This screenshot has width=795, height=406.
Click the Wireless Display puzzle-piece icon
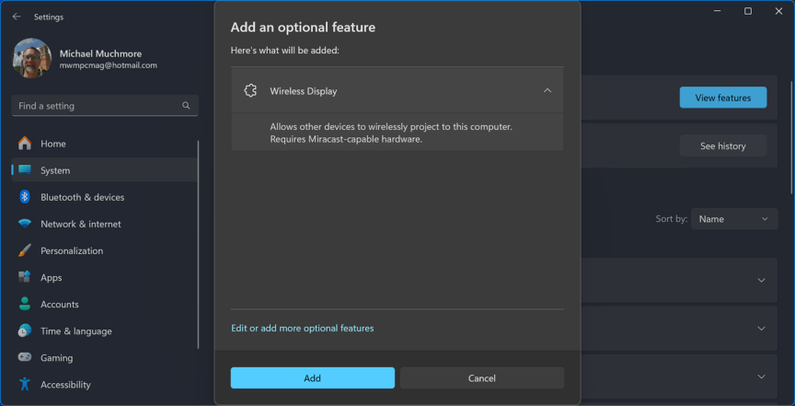250,91
